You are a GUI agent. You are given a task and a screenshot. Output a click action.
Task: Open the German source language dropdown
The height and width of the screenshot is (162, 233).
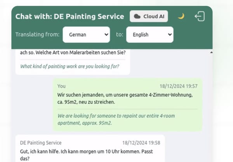(x=86, y=35)
